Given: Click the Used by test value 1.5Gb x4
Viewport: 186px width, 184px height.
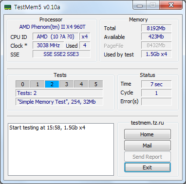Looking at the screenshot, I should (x=156, y=54).
